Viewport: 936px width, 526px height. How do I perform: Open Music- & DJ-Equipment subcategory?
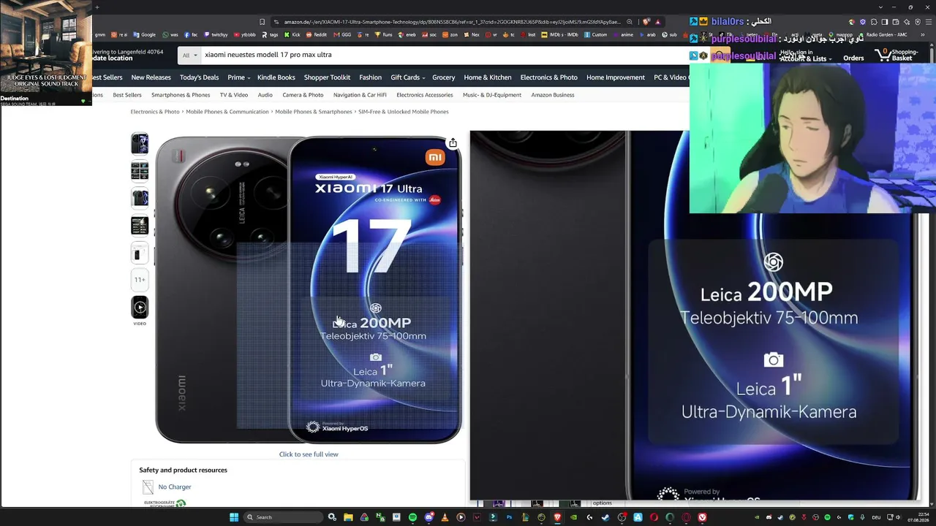[492, 95]
